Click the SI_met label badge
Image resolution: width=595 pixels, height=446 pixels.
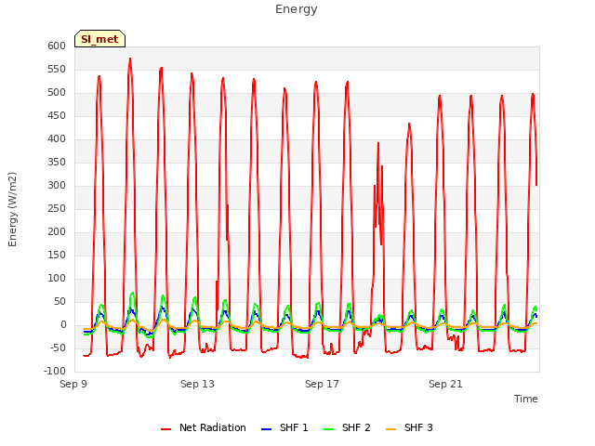pos(99,39)
